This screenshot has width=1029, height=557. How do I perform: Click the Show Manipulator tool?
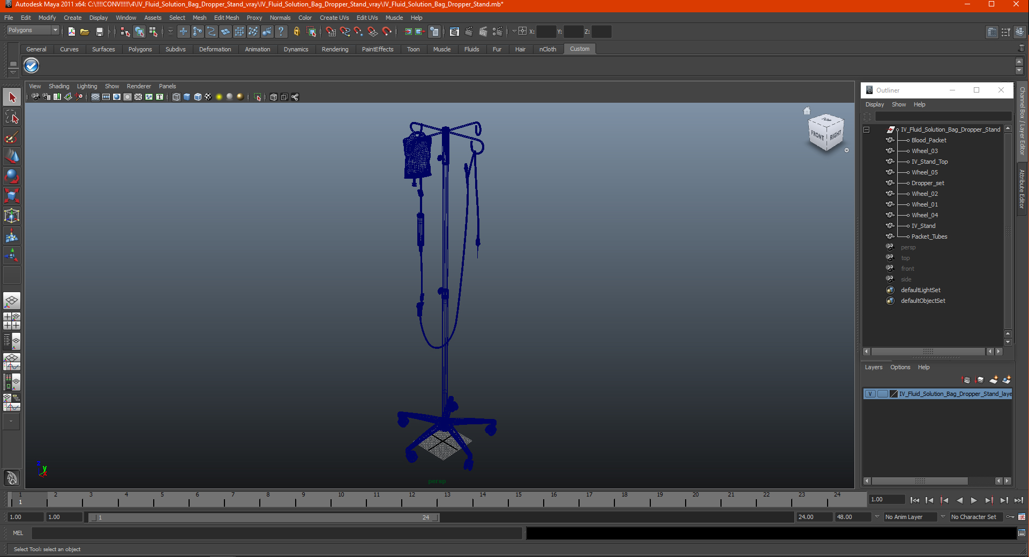point(12,256)
